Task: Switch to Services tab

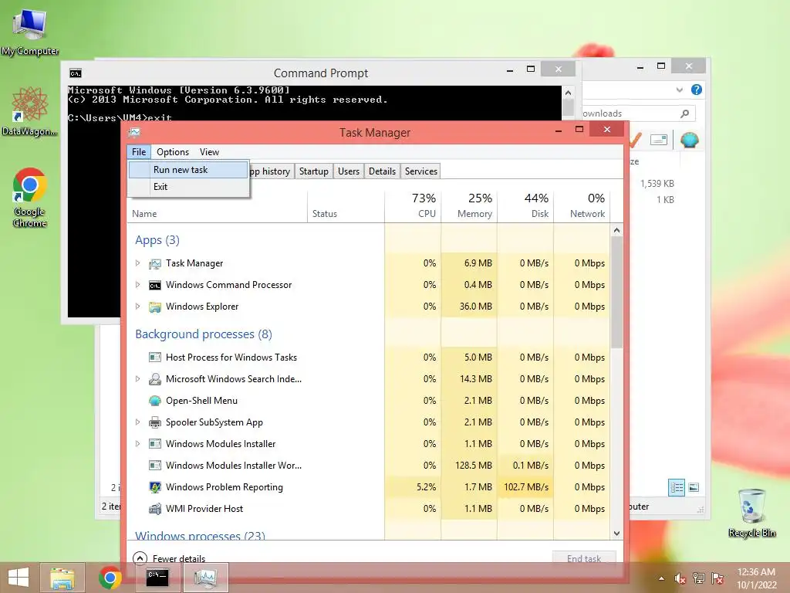Action: (420, 171)
